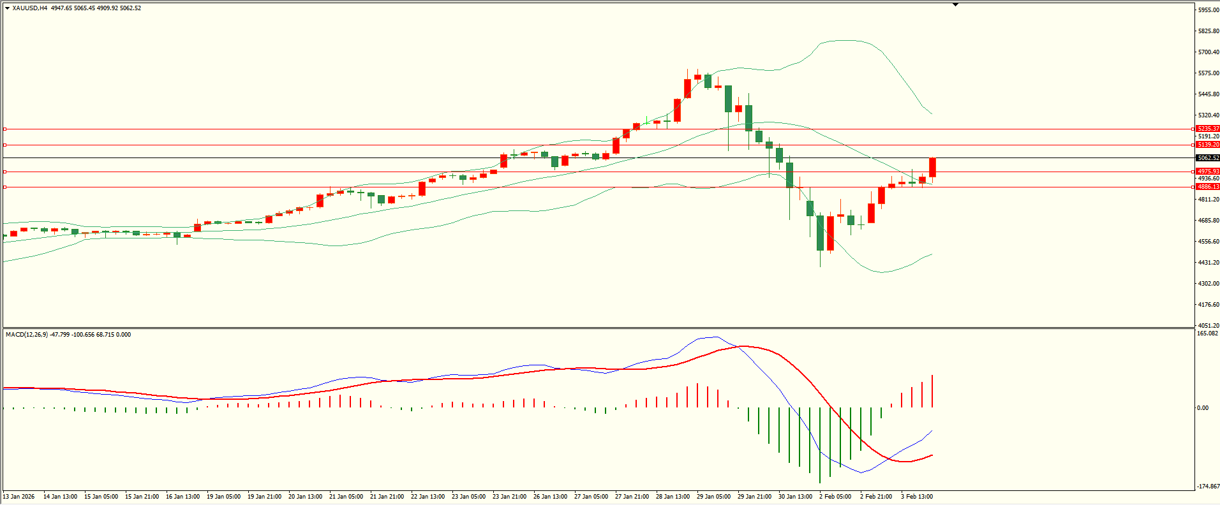This screenshot has height=505, width=1220.
Task: Click the tallest red MACD histogram bar
Action: (932, 391)
